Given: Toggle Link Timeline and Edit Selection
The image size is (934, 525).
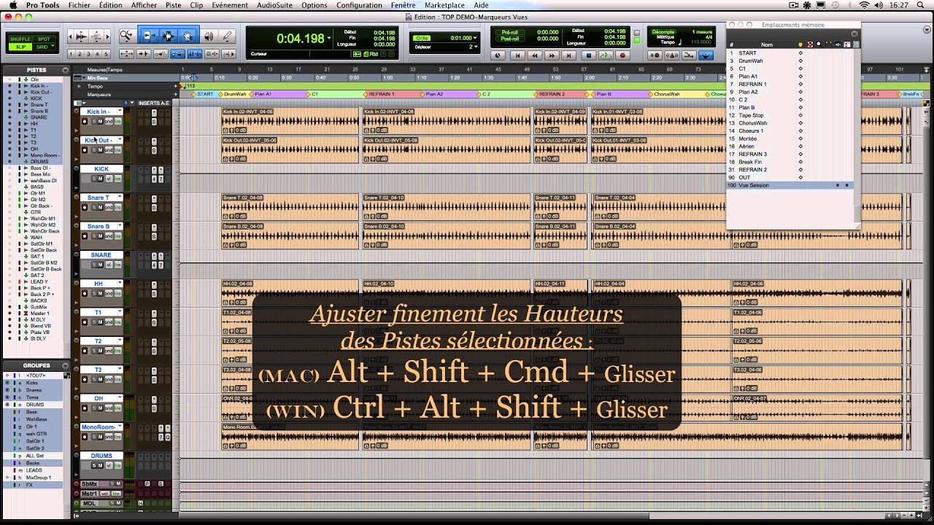Looking at the screenshot, I should click(195, 54).
